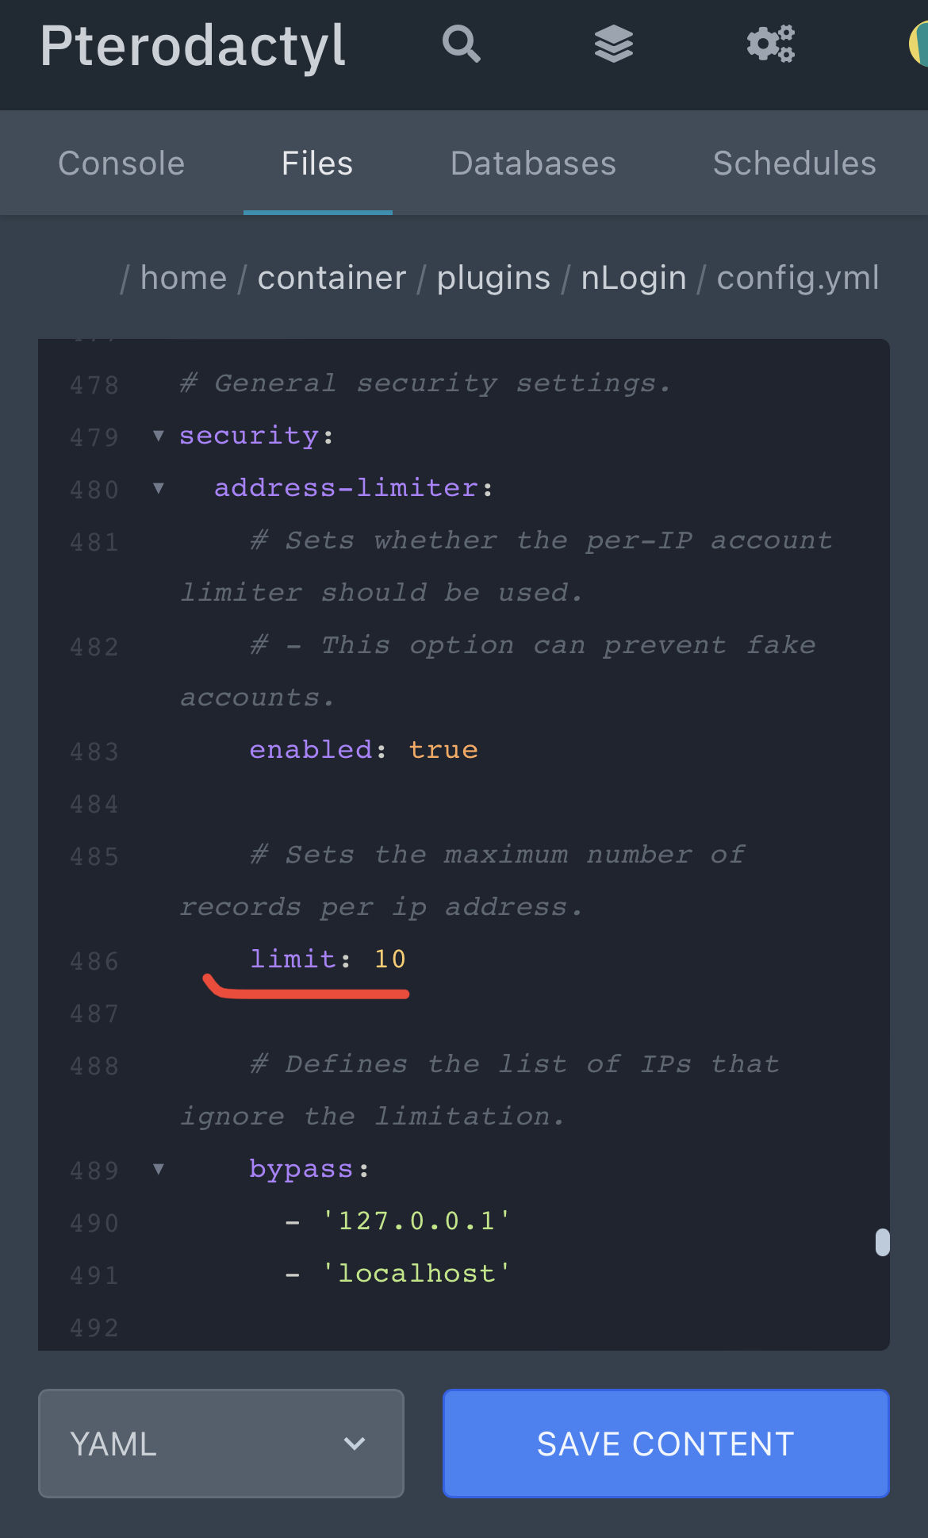
Task: Select the Files tab
Action: (x=317, y=163)
